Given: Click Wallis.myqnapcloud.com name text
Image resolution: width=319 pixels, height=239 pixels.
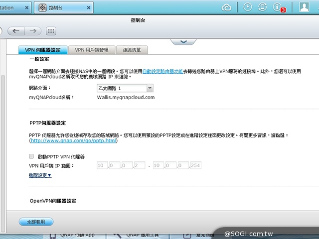Looking at the screenshot, I should [126, 98].
